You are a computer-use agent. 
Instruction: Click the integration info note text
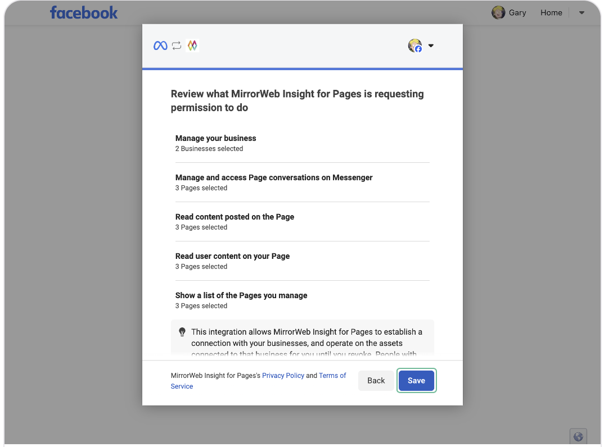point(306,343)
